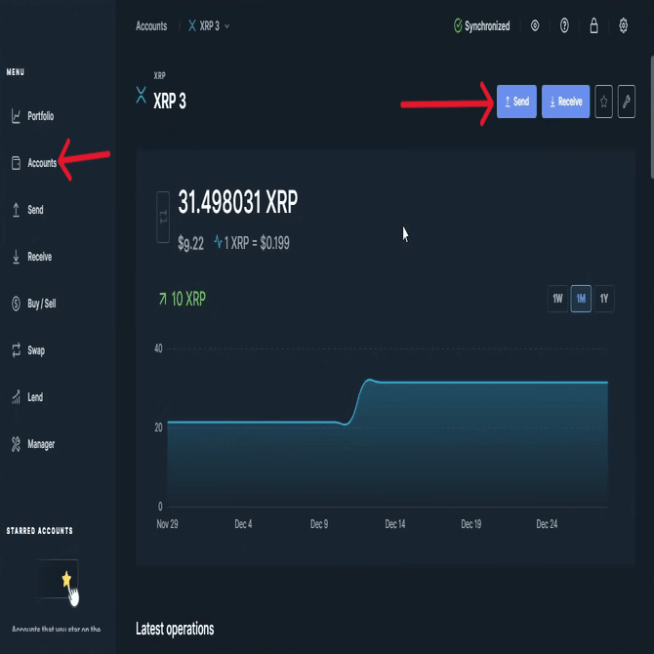Open Accounts from the menu
Screen dimensions: 654x654
point(42,163)
